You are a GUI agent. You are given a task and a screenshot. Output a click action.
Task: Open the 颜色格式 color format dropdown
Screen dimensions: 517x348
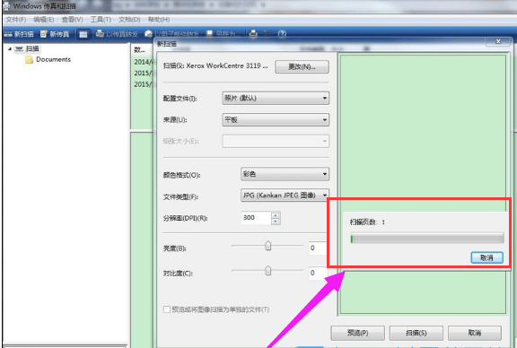285,174
